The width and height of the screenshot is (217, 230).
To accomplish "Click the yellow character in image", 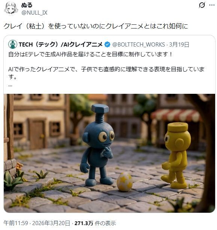I will [176, 155].
